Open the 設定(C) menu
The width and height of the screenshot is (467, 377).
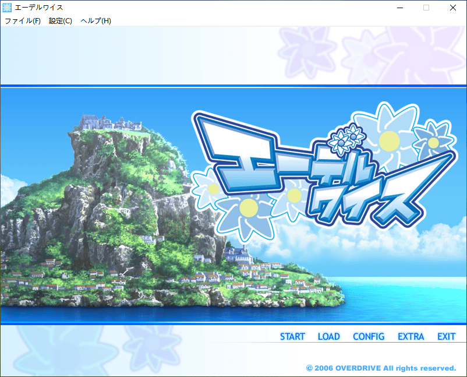click(61, 21)
